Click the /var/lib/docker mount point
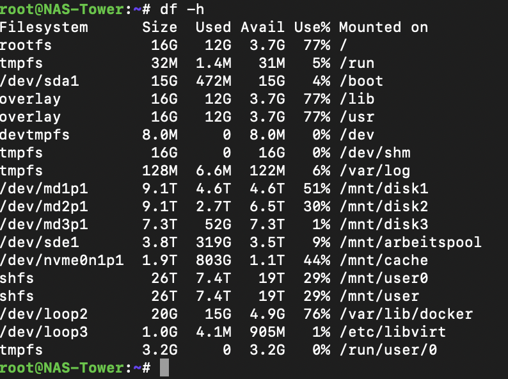The image size is (508, 379). click(x=406, y=314)
